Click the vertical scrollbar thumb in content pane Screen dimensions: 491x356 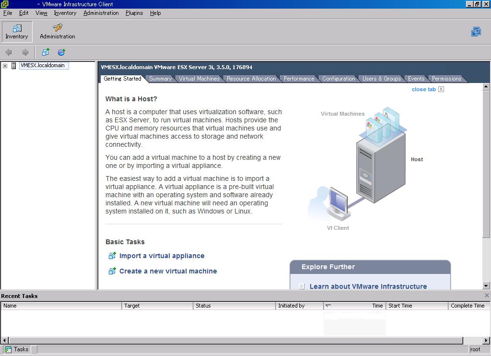[486, 164]
